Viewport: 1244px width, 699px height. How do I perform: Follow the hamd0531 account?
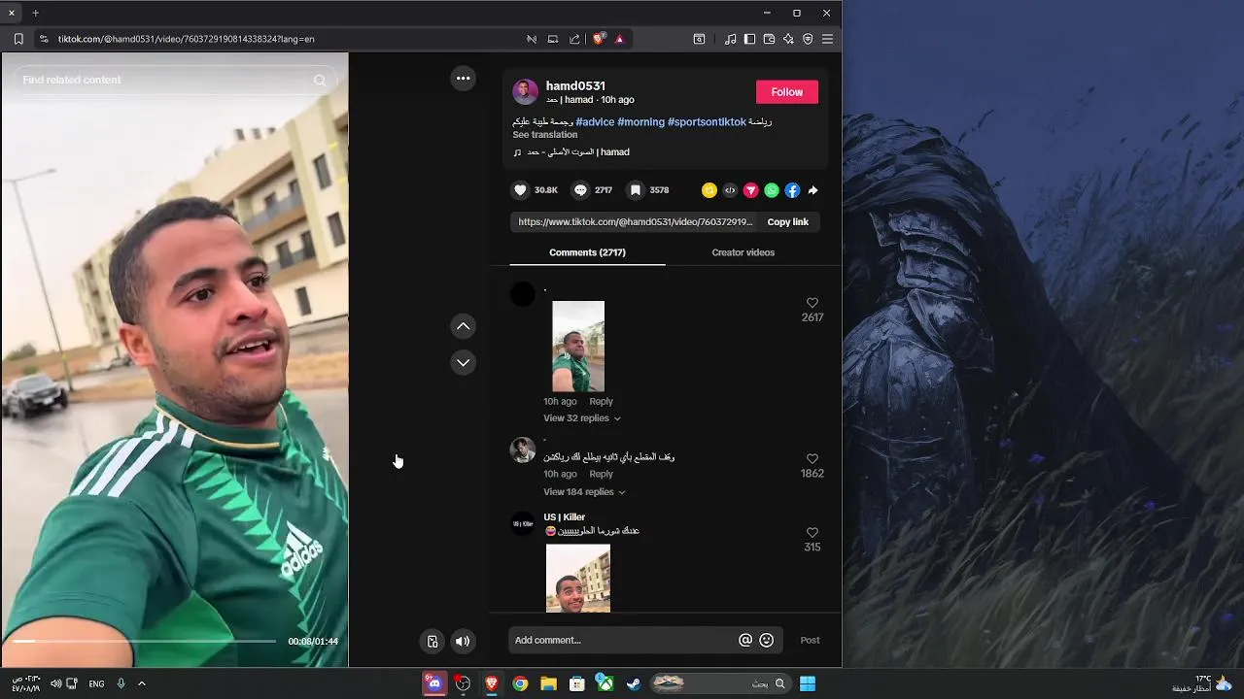pos(787,92)
